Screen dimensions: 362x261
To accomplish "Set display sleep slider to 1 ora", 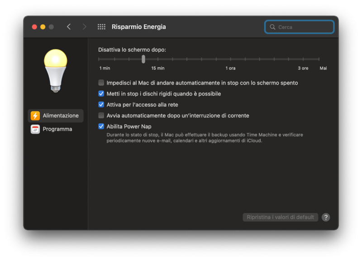I will coord(231,59).
